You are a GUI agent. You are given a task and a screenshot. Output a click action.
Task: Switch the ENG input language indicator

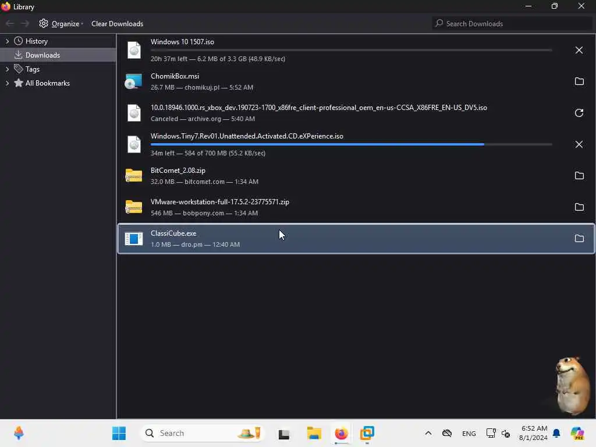coord(469,433)
